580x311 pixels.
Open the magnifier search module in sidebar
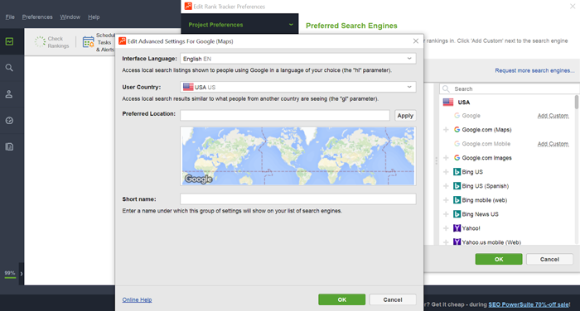click(9, 68)
